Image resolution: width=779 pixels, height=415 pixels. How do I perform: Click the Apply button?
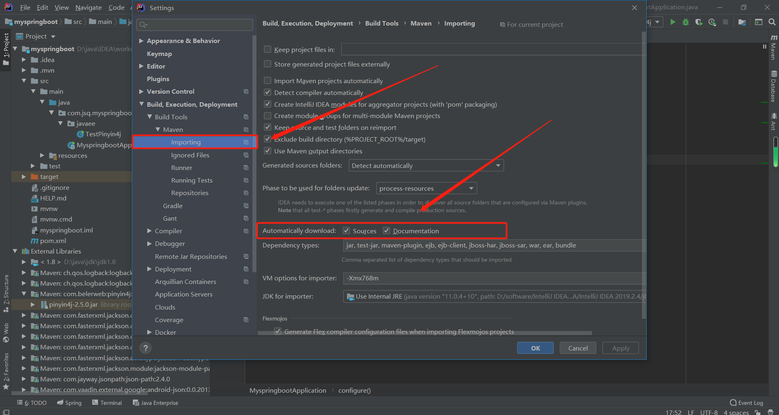pyautogui.click(x=620, y=348)
